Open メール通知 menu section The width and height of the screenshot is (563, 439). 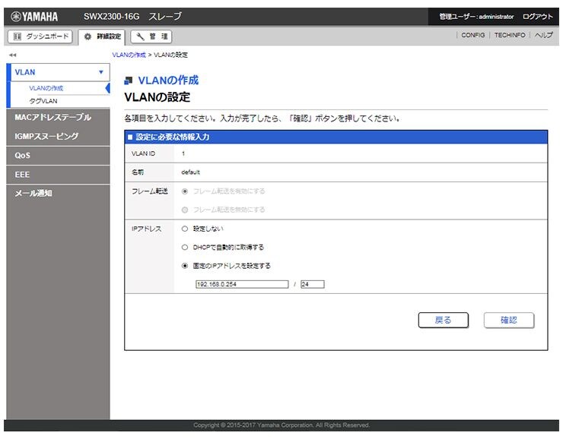(33, 193)
